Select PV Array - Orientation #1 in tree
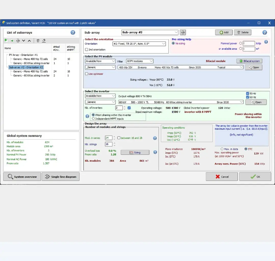The image size is (275, 261). point(23,55)
